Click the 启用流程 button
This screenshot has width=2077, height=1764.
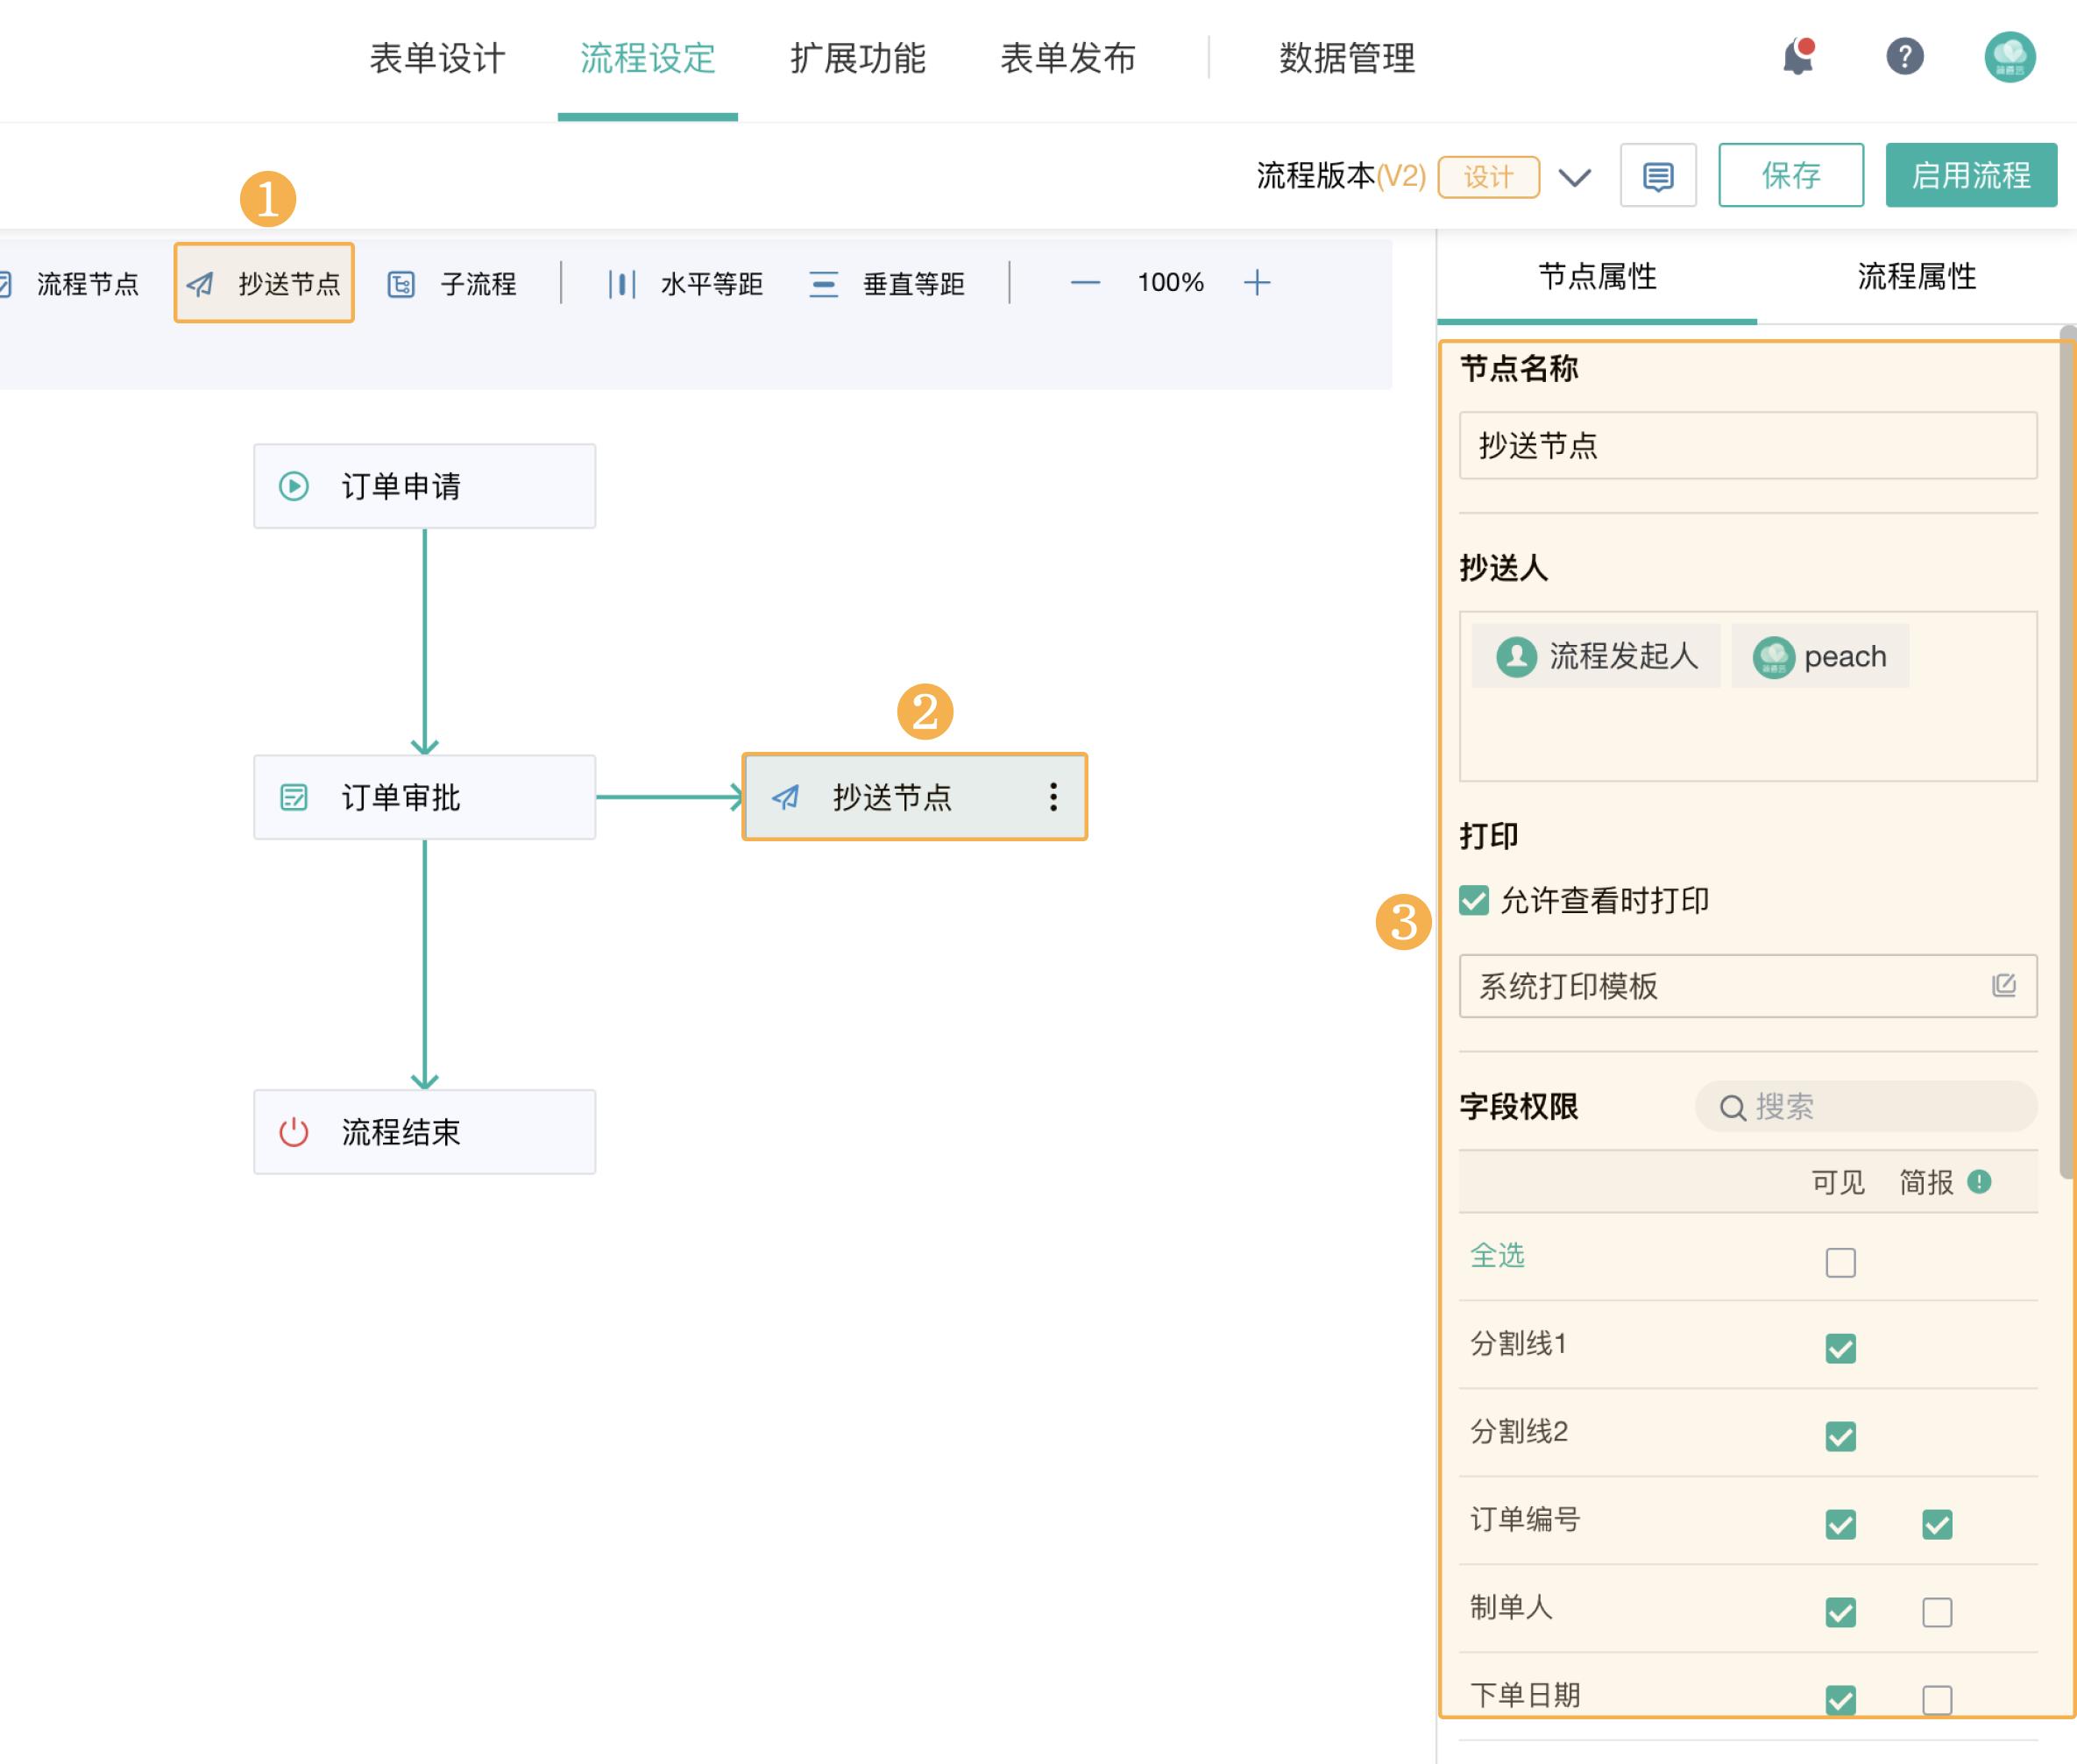pyautogui.click(x=1971, y=176)
